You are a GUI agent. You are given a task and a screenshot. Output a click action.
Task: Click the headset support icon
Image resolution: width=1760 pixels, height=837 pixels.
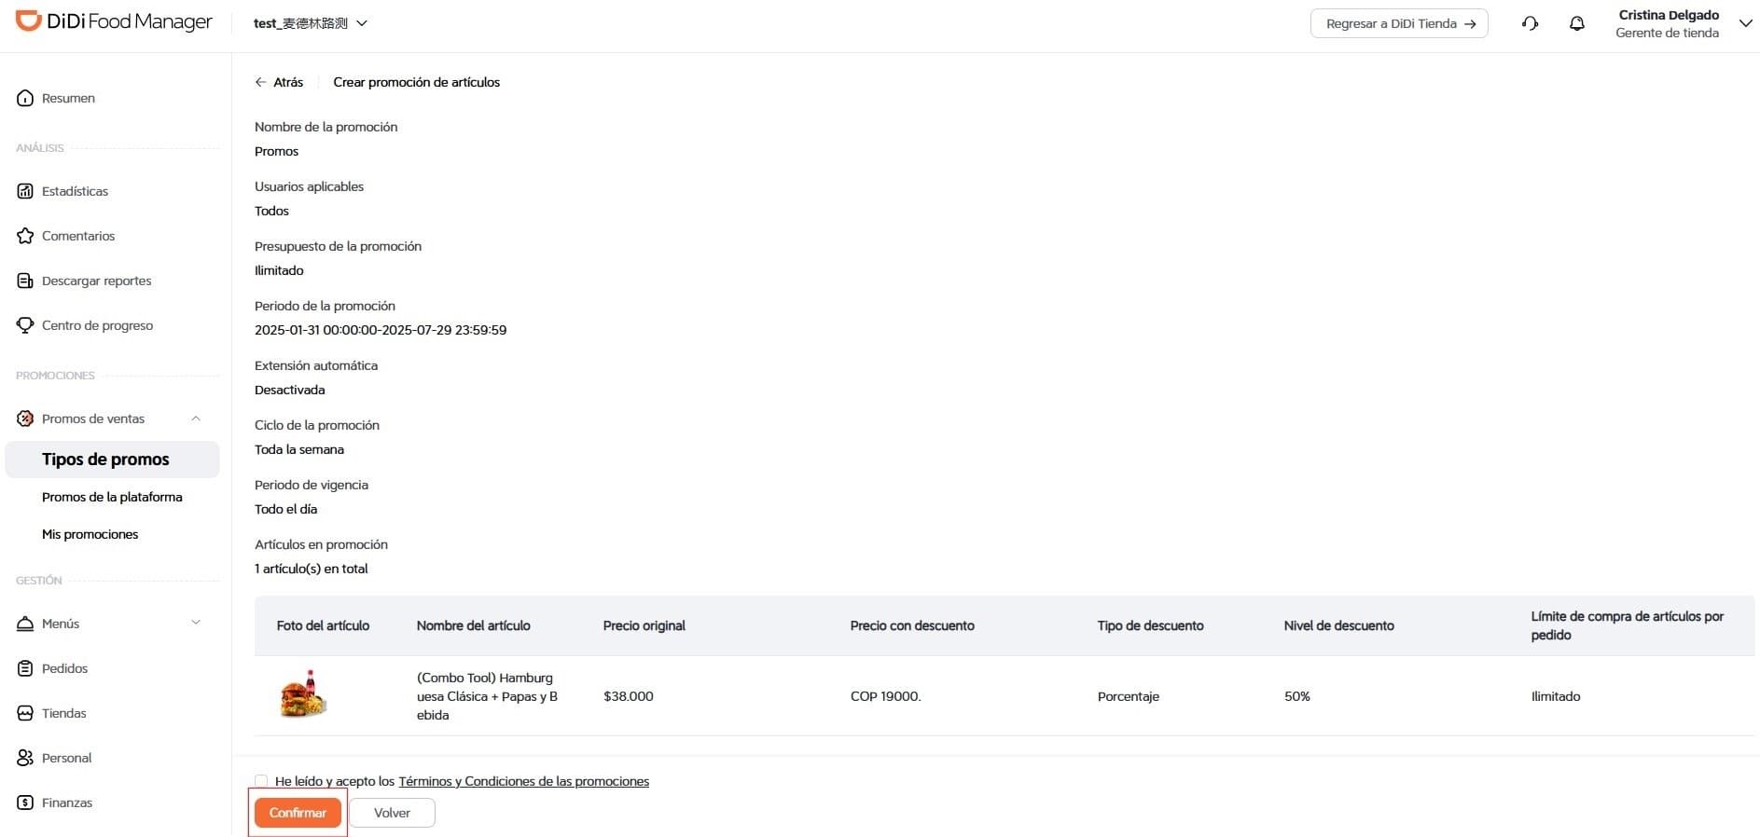pyautogui.click(x=1530, y=23)
